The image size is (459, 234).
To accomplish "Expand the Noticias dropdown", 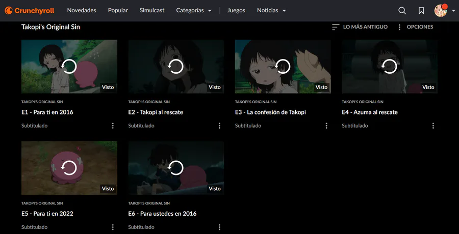I will 271,10.
